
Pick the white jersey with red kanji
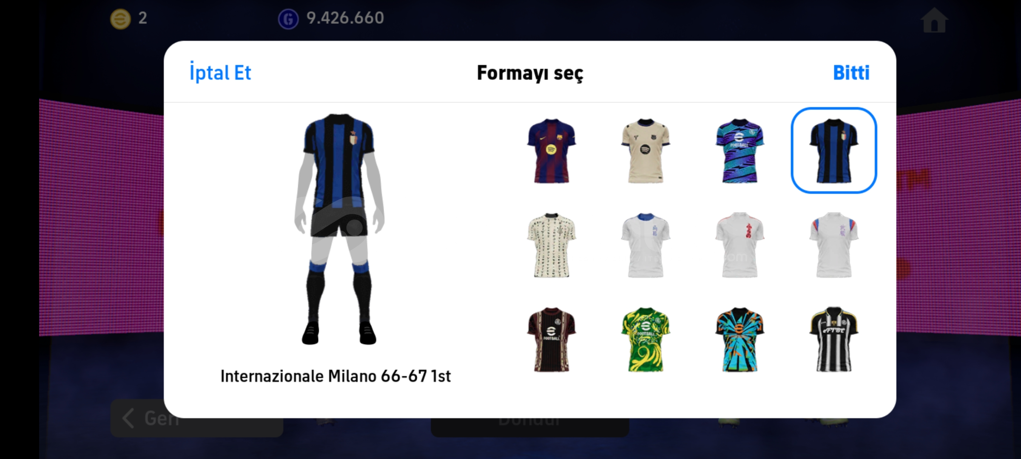click(x=739, y=245)
